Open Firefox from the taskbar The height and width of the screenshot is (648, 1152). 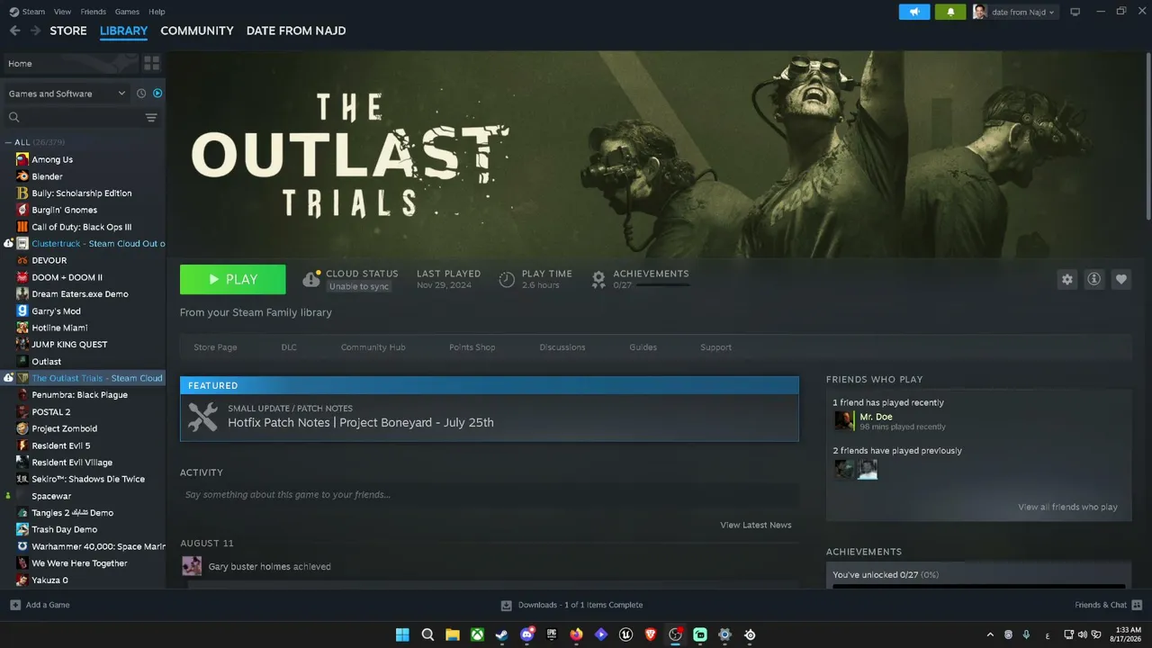(x=577, y=634)
